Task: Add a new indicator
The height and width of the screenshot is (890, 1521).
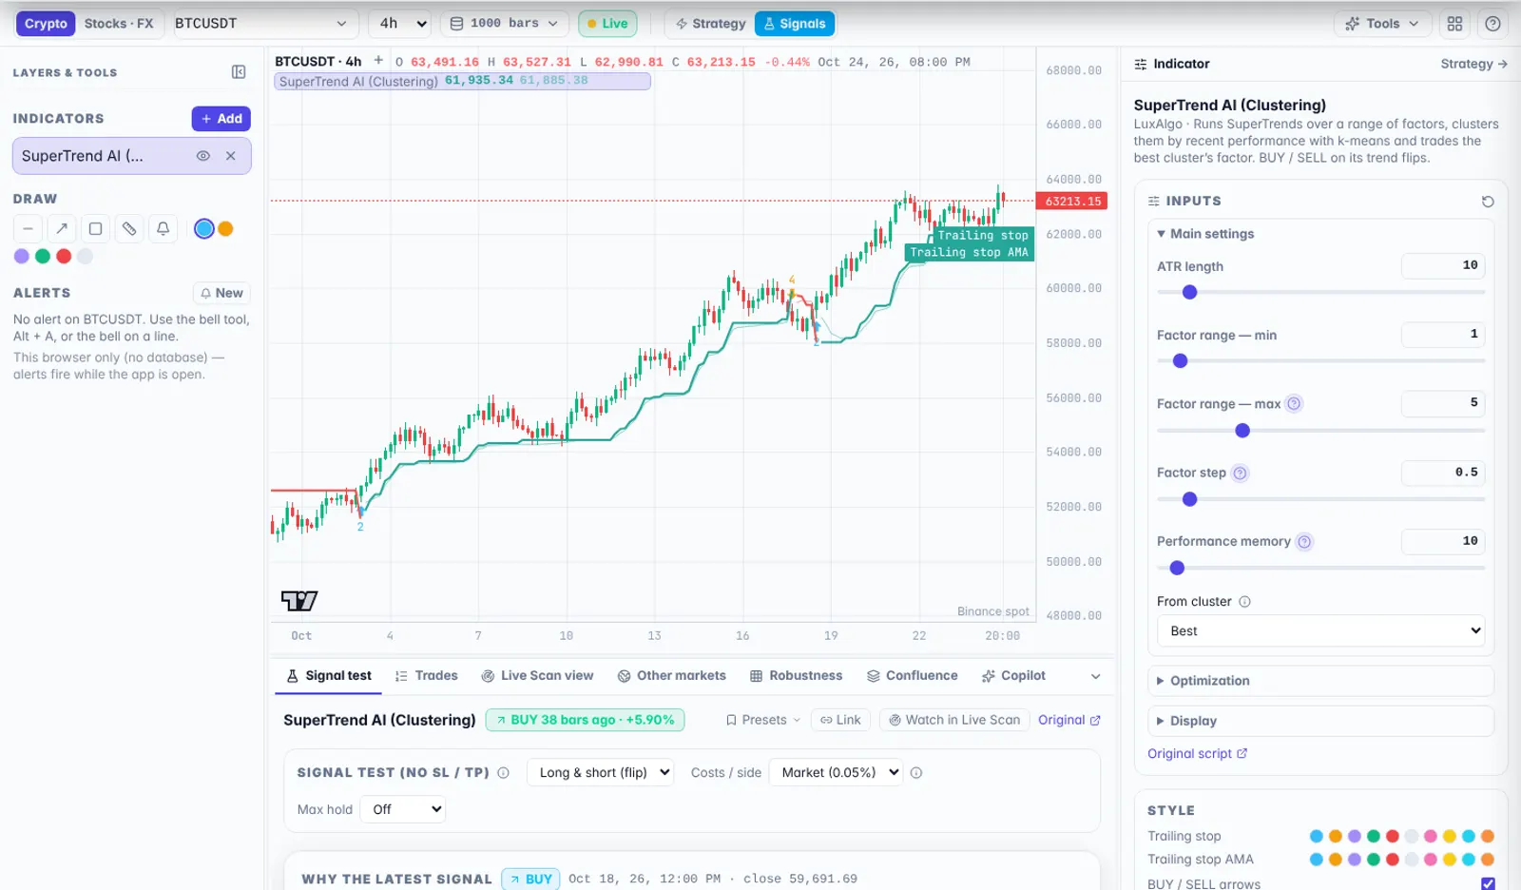Action: [221, 119]
